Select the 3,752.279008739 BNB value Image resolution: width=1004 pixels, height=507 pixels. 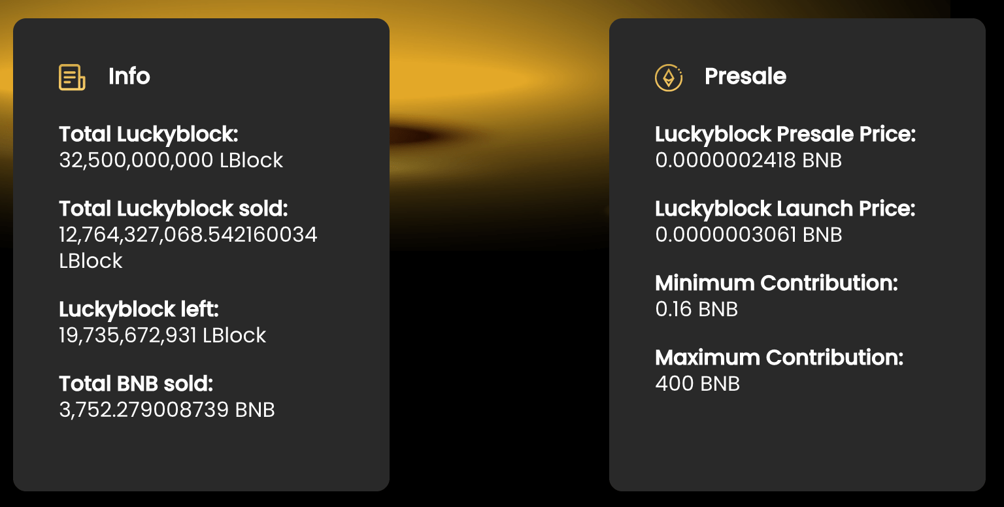167,410
